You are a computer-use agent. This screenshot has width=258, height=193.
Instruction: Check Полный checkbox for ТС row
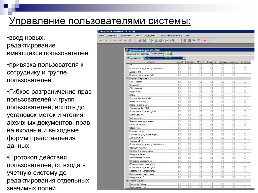coord(179,65)
